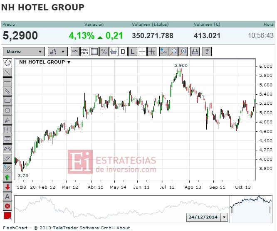Open the Diario period dropdown
Screen dimensions: 277x231
tap(24, 52)
